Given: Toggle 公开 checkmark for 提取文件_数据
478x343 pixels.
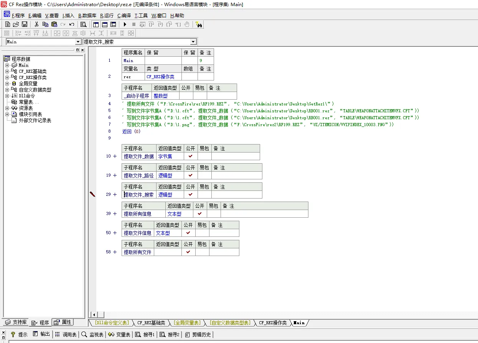Looking at the screenshot, I should tap(190, 156).
